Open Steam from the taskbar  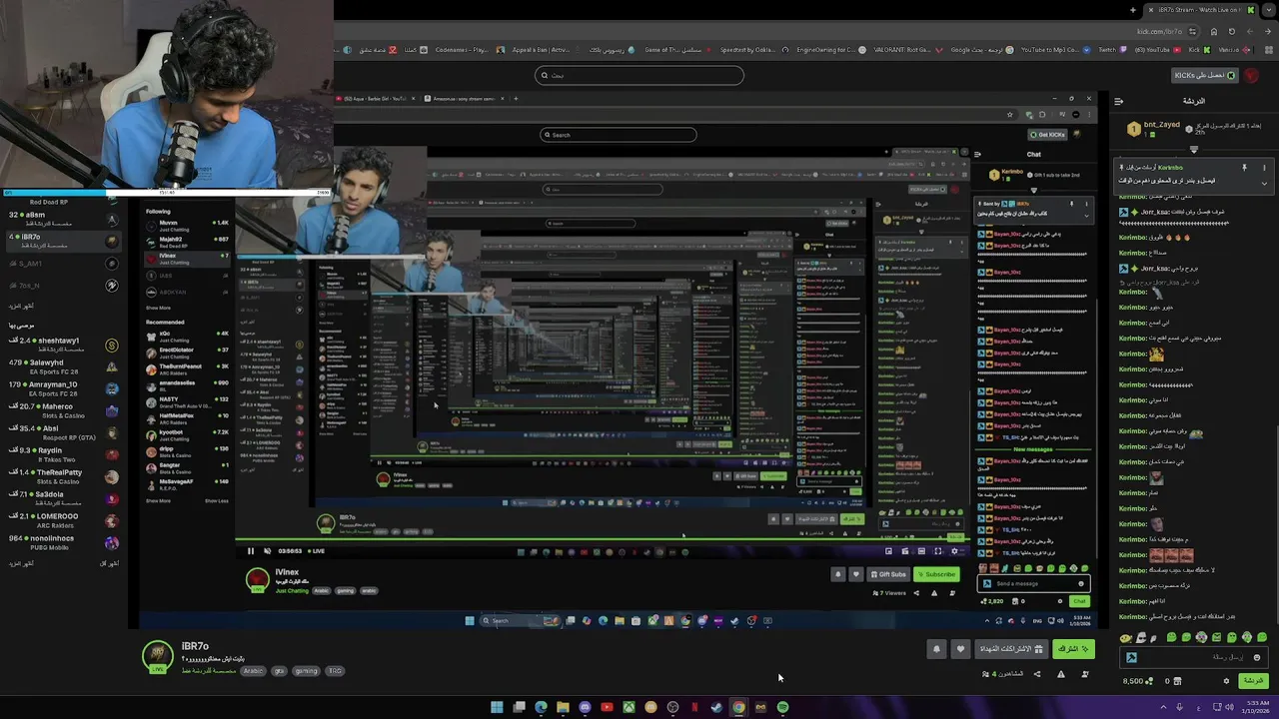716,707
